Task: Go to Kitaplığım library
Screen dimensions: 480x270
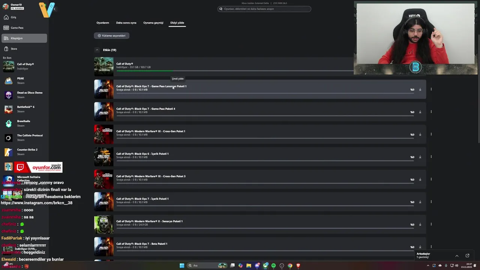Action: [24, 38]
